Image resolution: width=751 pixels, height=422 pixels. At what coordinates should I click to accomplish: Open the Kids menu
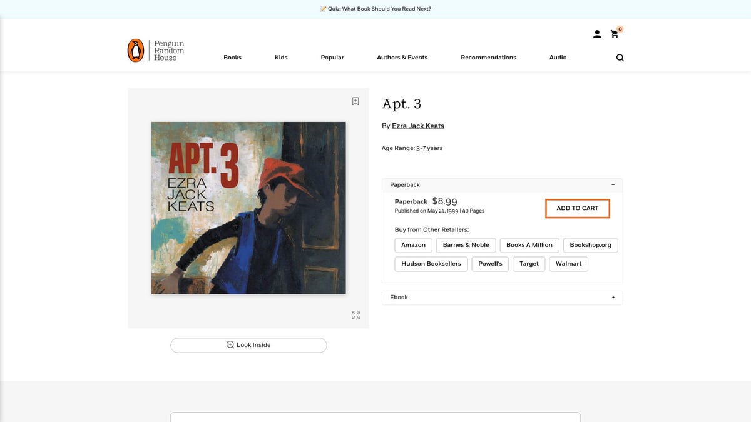click(x=281, y=58)
